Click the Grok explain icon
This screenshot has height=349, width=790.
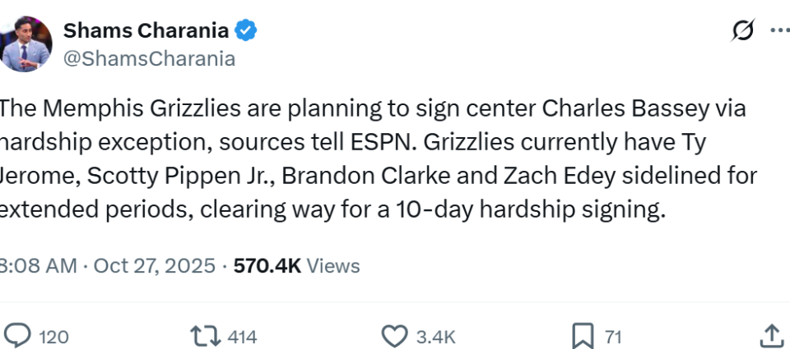pos(743,31)
